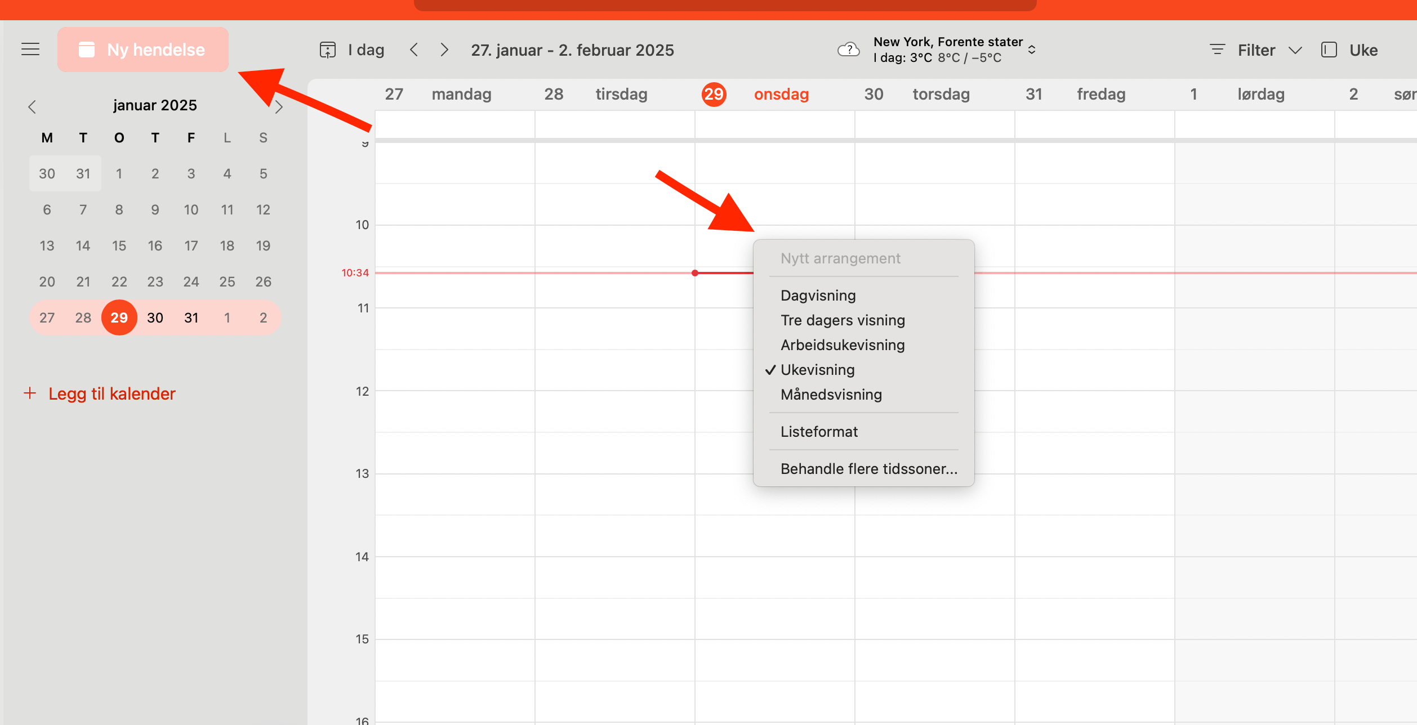Go to next week with right arrow

[444, 50]
